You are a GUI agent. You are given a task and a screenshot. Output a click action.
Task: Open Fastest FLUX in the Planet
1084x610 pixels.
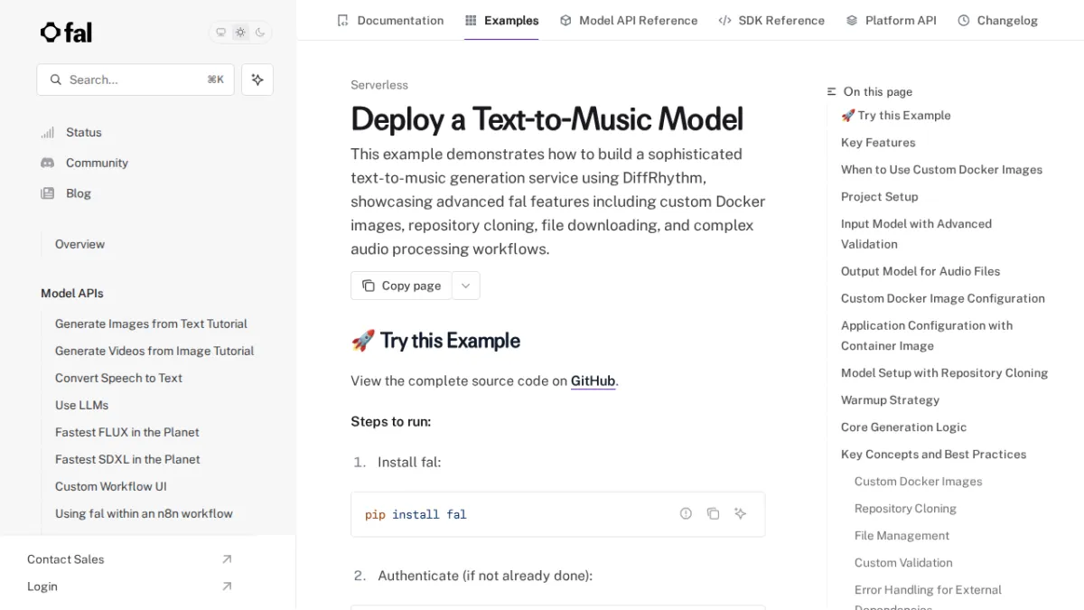[x=126, y=432]
